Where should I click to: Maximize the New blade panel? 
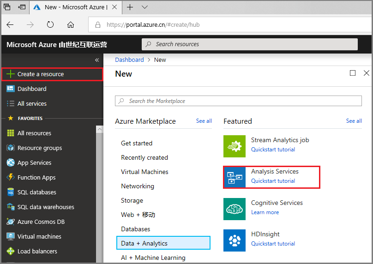353,73
